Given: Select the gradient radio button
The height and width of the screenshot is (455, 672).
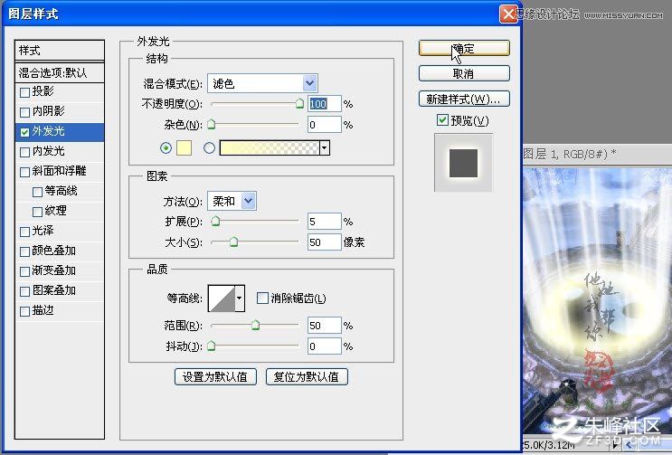Looking at the screenshot, I should coord(209,147).
